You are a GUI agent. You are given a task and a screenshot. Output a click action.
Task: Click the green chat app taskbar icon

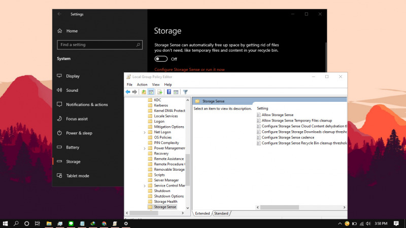click(x=71, y=223)
